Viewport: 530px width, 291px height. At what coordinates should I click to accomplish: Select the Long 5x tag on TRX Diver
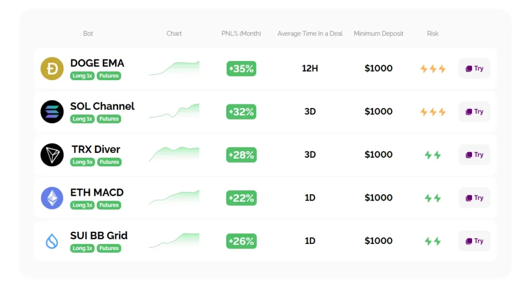[x=82, y=162]
